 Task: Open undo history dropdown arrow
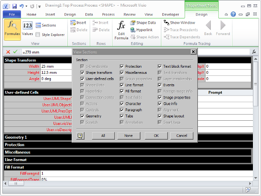[26, 6]
